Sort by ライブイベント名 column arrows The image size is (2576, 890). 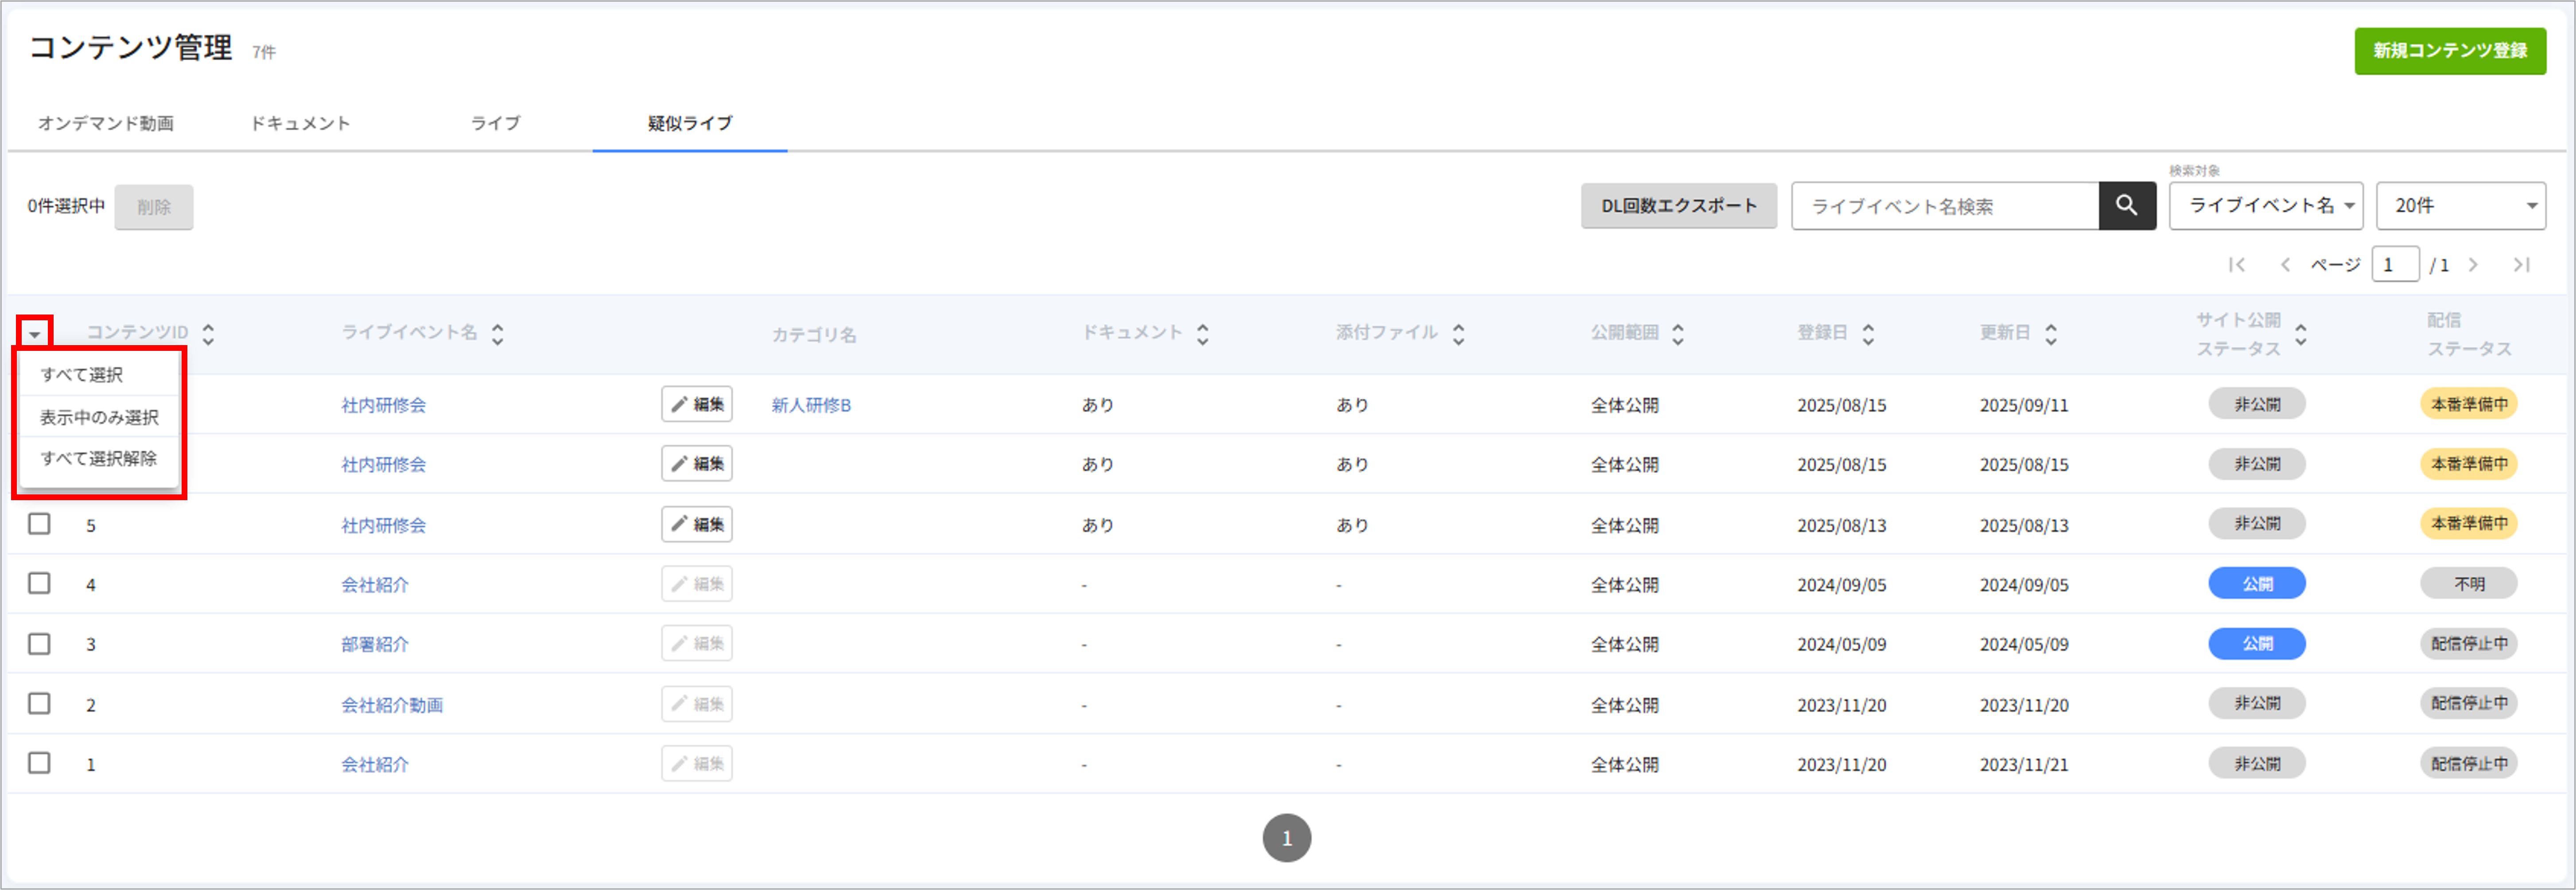tap(497, 334)
